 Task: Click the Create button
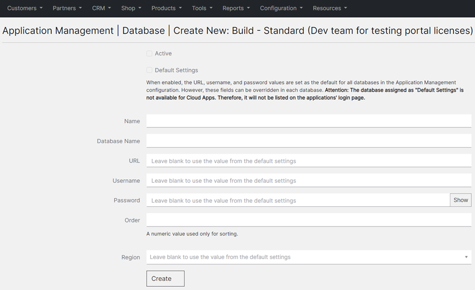click(165, 278)
